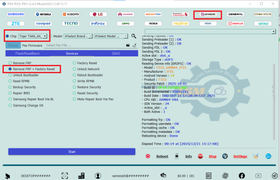
Task: Select the Chip radio button
Action: click(x=7, y=36)
